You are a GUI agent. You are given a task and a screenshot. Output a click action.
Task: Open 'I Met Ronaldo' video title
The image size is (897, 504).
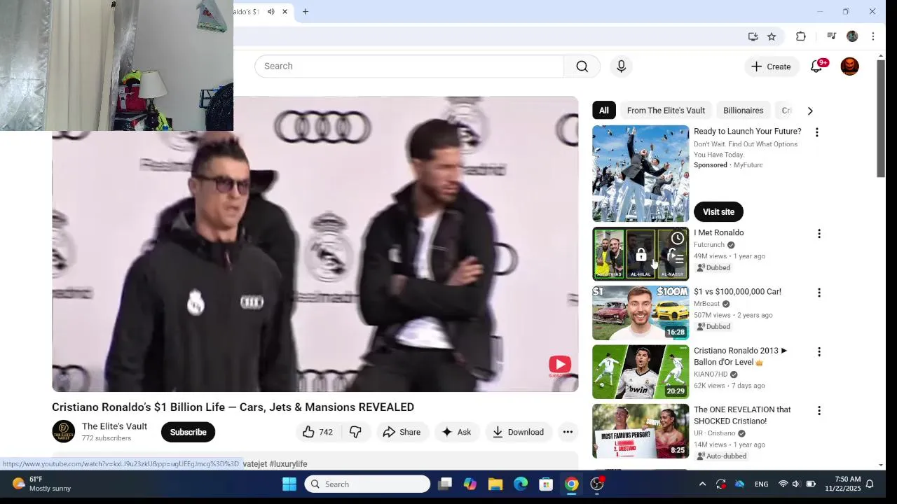click(718, 232)
